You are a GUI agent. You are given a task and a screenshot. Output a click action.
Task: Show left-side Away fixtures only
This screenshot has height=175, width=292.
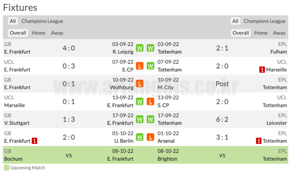coord(57,33)
